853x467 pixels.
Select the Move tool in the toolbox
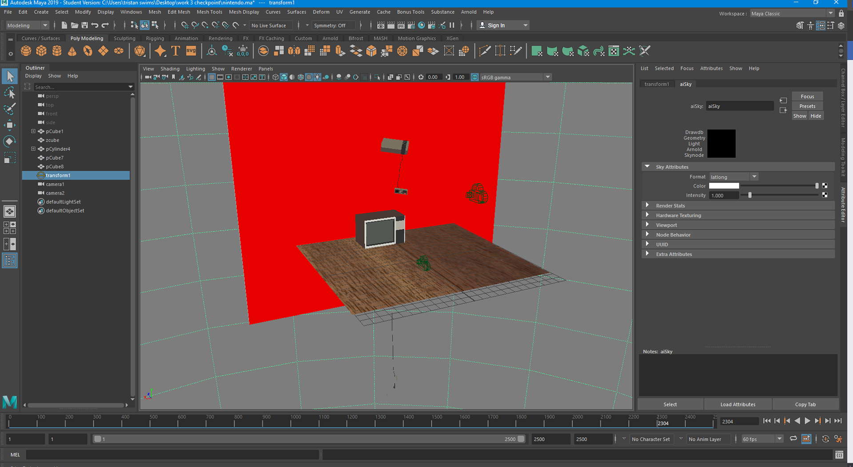tap(9, 125)
